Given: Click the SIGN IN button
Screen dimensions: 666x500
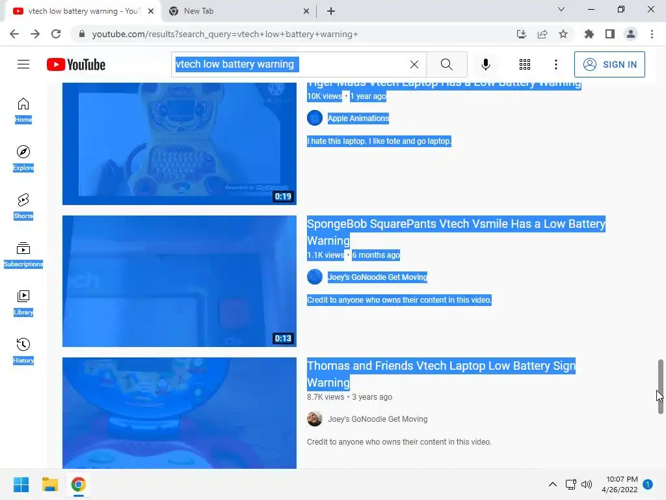Looking at the screenshot, I should pos(609,64).
